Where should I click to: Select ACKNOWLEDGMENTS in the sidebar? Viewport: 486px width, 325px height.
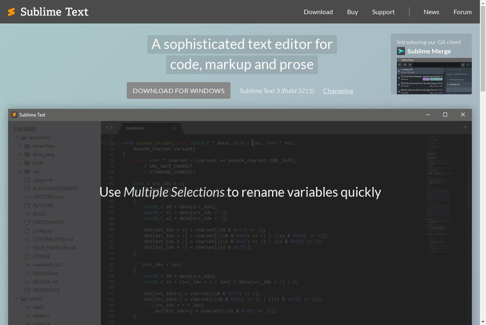click(55, 189)
